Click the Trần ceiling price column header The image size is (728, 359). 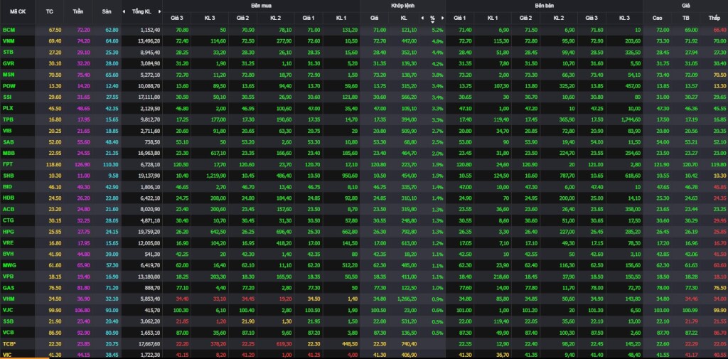(78, 11)
